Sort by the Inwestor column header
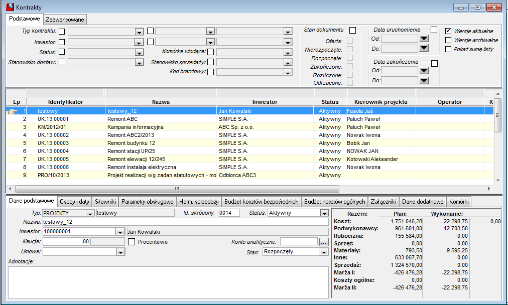Viewport: 508px width, 305px height. [x=265, y=102]
